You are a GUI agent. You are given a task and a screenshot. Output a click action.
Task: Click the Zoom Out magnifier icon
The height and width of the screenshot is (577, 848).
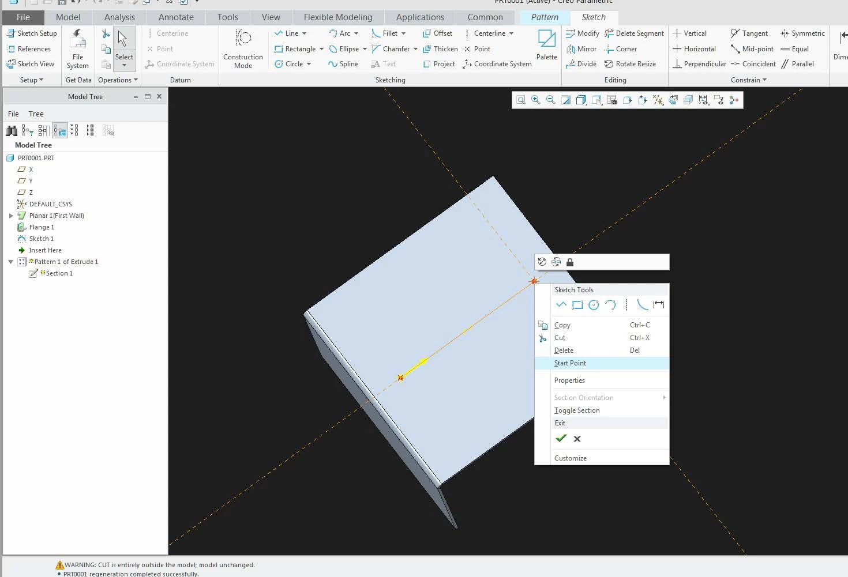pyautogui.click(x=551, y=100)
